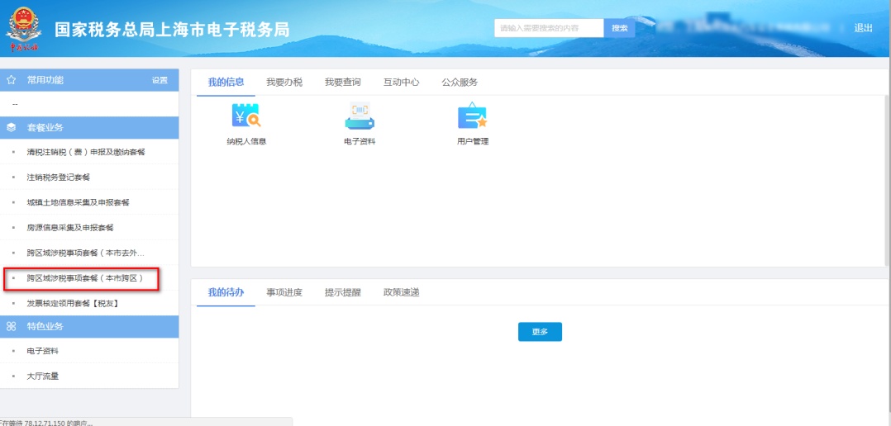The image size is (891, 426).
Task: Open the 政策速递 tab
Action: pos(401,292)
